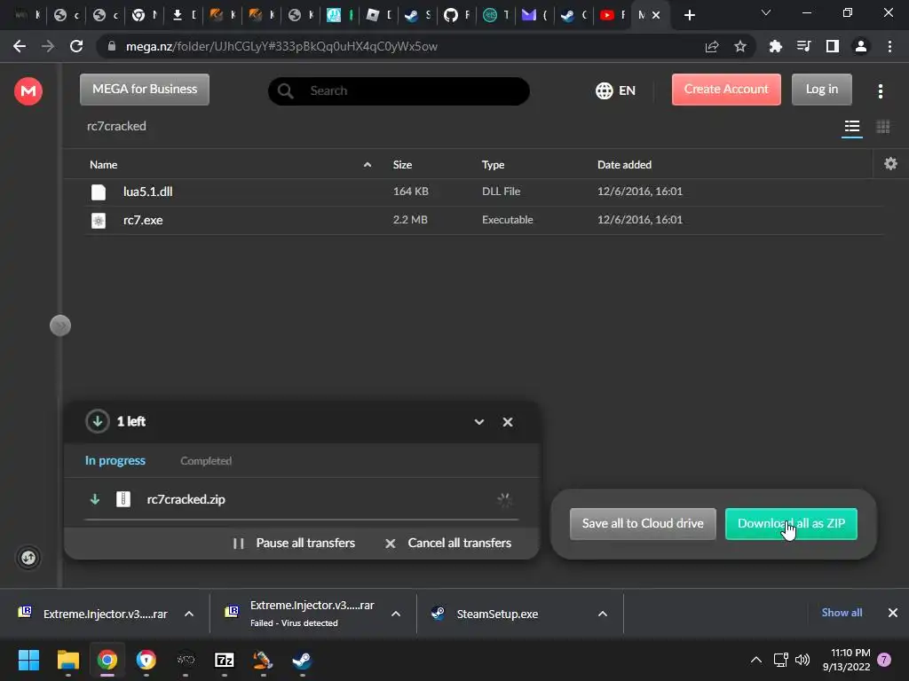909x681 pixels.
Task: Focus the MEGA Search field
Action: tap(399, 91)
